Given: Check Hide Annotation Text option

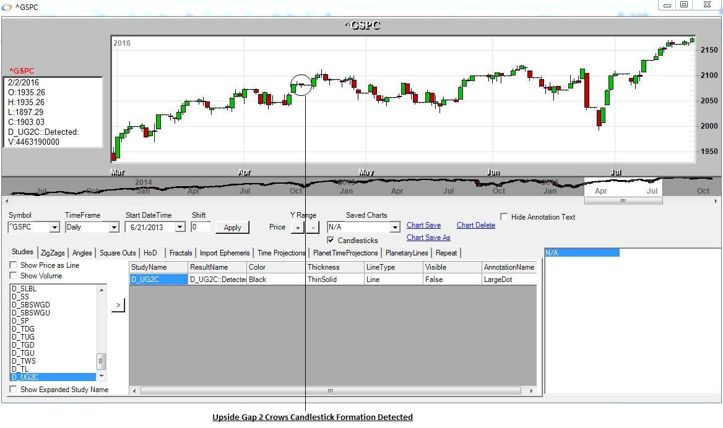Looking at the screenshot, I should click(x=504, y=217).
